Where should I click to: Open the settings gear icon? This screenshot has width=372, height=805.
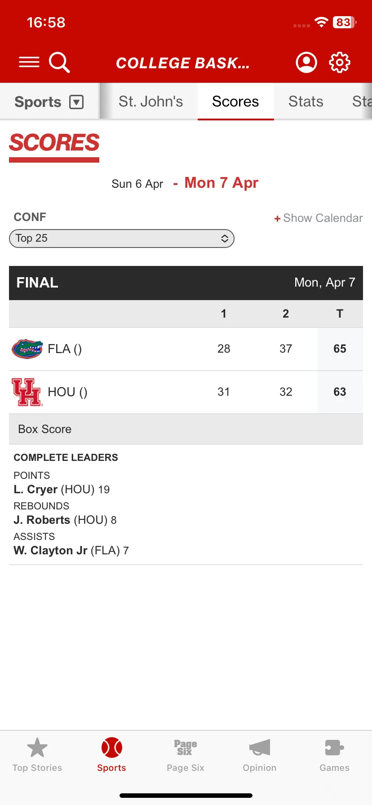pos(340,62)
